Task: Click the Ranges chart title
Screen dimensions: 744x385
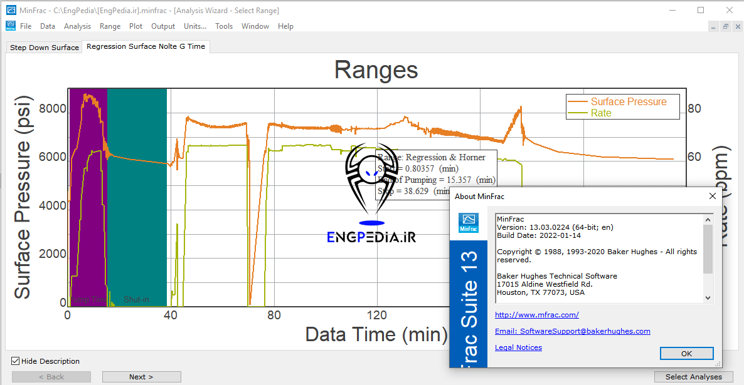Action: pyautogui.click(x=376, y=70)
